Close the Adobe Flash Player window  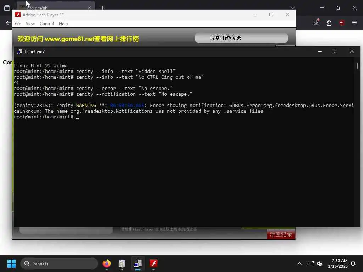coord(287,15)
